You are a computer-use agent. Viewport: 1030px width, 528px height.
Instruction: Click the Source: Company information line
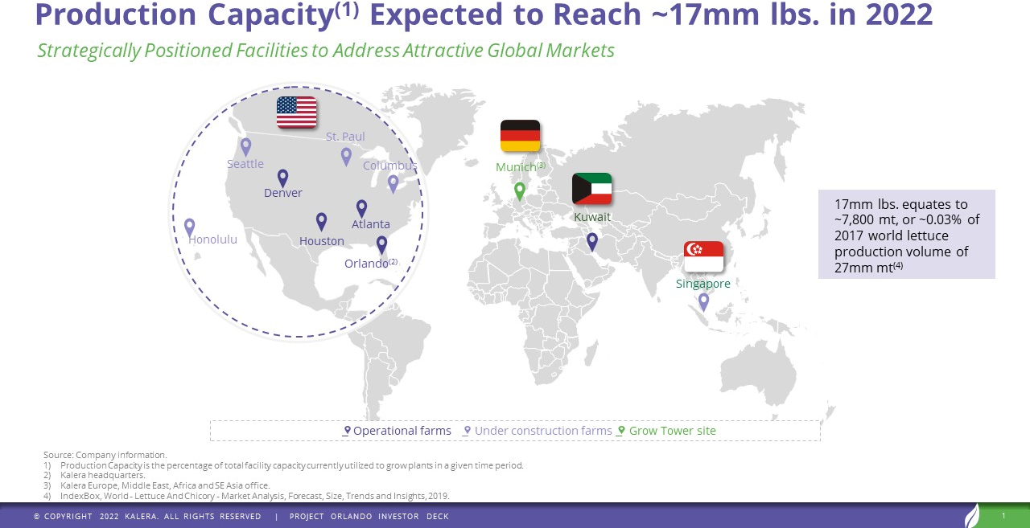click(x=105, y=455)
